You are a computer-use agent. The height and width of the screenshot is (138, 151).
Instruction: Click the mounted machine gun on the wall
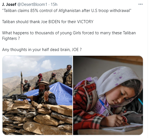pos(15,97)
